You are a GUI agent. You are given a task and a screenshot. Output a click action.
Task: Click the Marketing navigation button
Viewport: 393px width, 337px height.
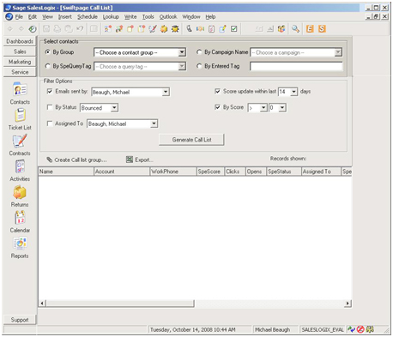[20, 62]
